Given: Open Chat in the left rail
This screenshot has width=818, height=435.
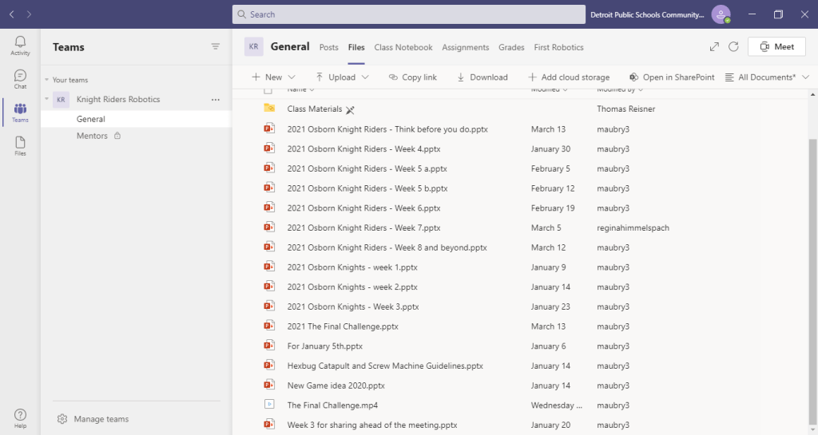Looking at the screenshot, I should (x=20, y=79).
